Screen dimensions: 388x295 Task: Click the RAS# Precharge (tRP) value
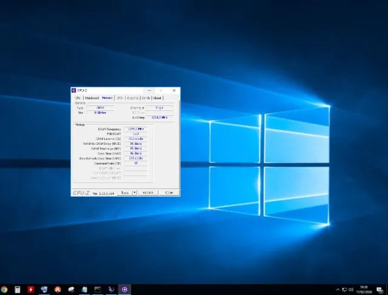(136, 148)
